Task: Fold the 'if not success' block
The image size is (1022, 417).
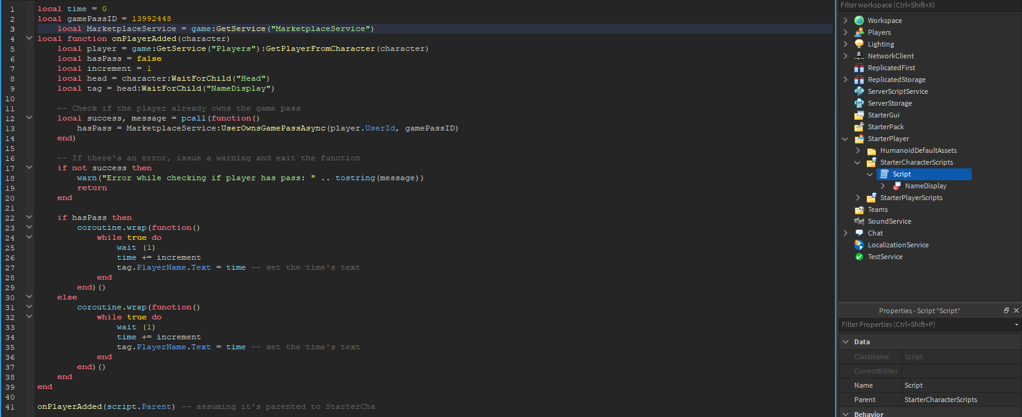Action: pyautogui.click(x=29, y=167)
